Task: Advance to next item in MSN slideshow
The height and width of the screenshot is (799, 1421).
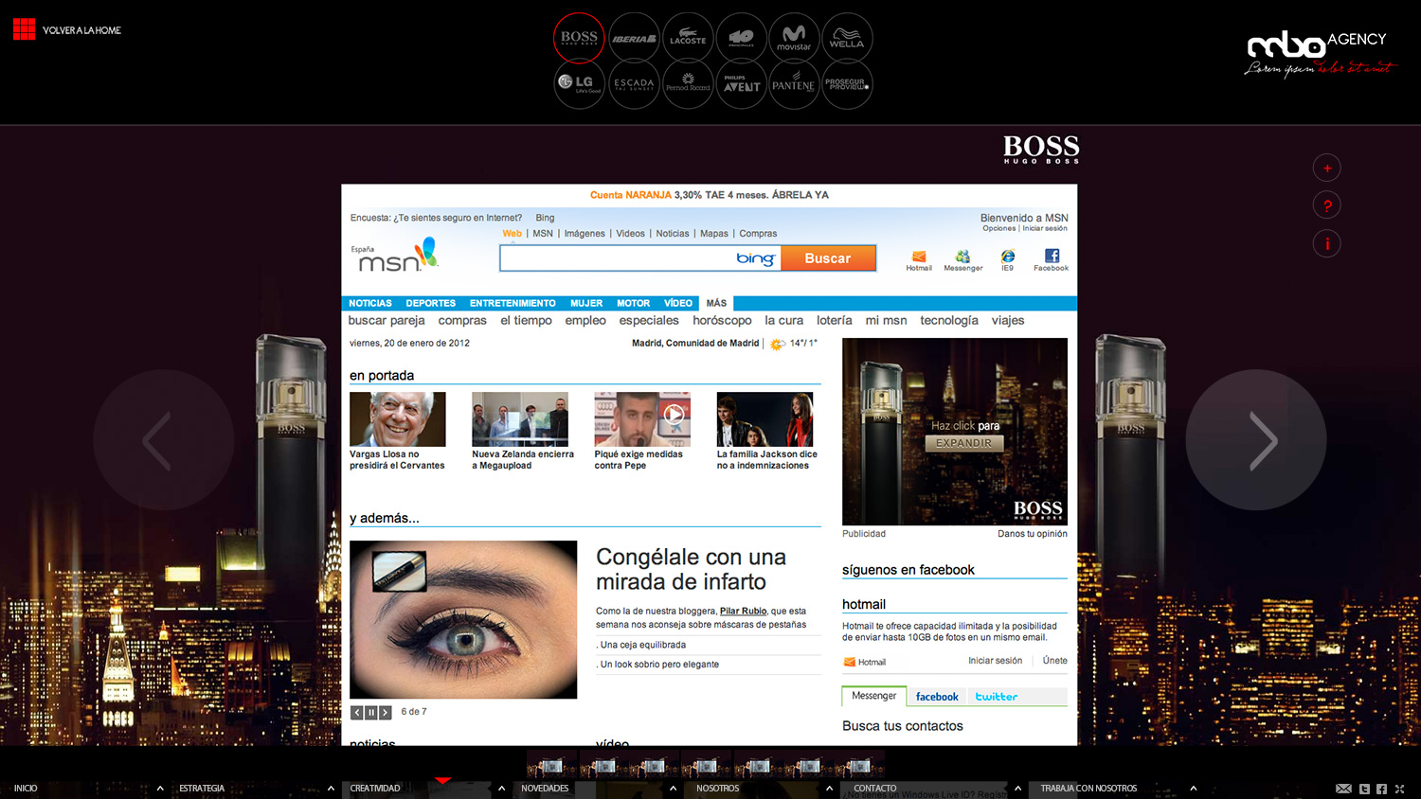Action: (386, 713)
